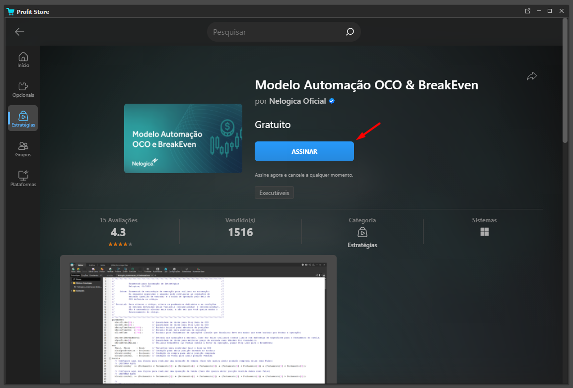The width and height of the screenshot is (573, 388).
Task: Click 'Assine agora e cancele a qualquer momento' text
Action: pos(304,175)
